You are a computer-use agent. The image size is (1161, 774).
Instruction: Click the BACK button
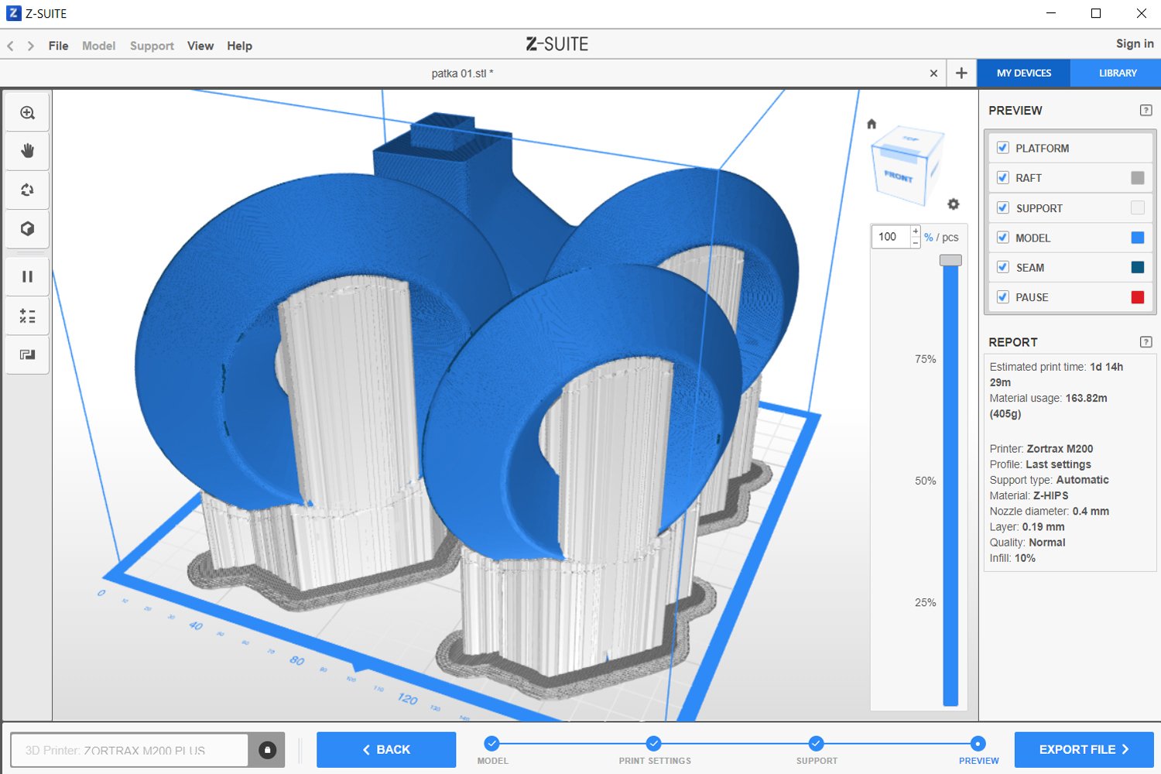(x=386, y=749)
